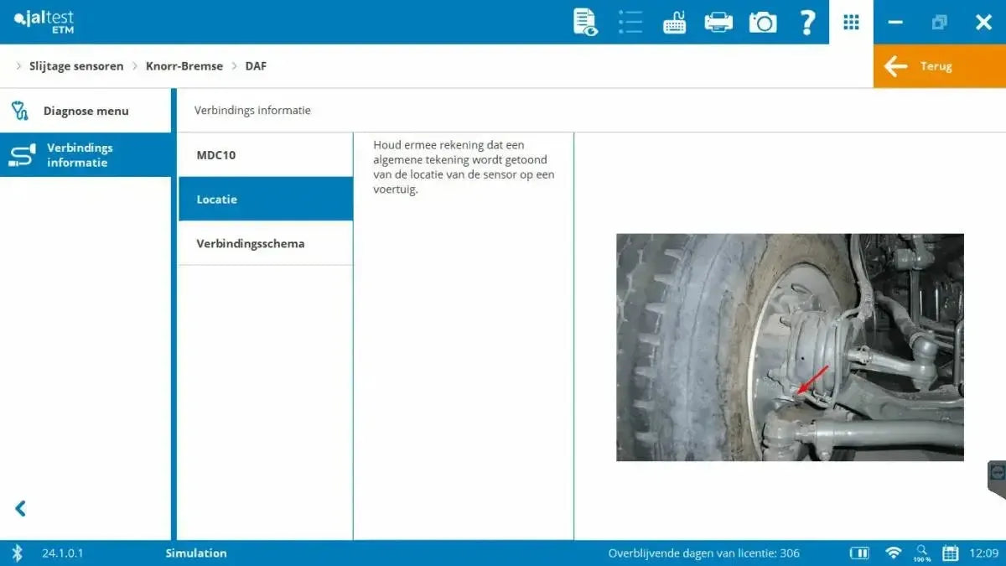
Task: Click the chevron between Knorr-Bremse and DAF
Action: coord(235,65)
